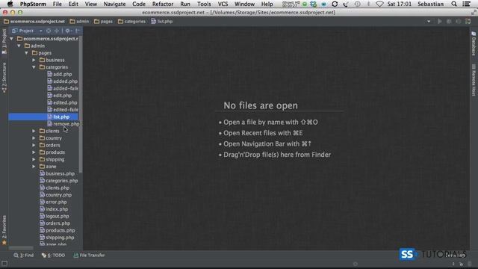Select logout.php file in tree

pos(55,216)
